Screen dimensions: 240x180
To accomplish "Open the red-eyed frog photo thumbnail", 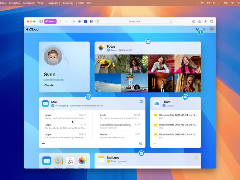I will point(108,64).
